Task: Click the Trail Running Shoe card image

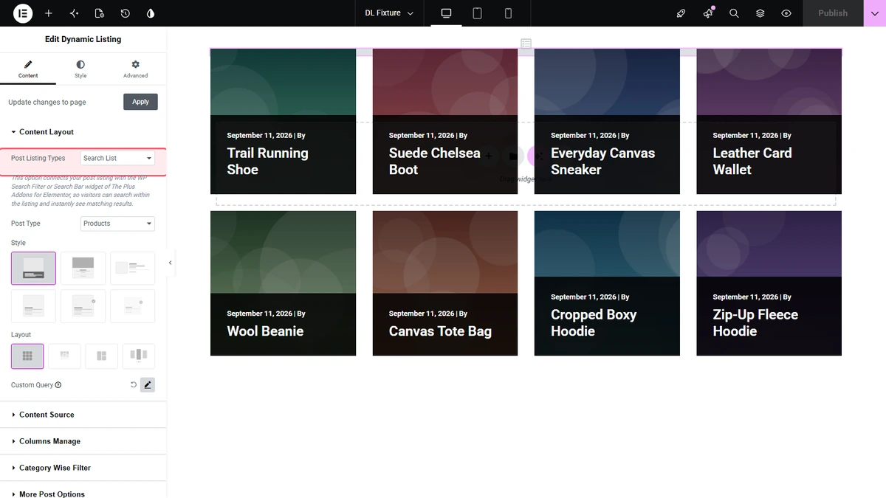Action: click(283, 82)
